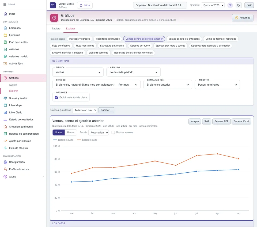Click the Perfiles de acceso person icon
Viewport: 257px width, 227px height.
[5, 169]
